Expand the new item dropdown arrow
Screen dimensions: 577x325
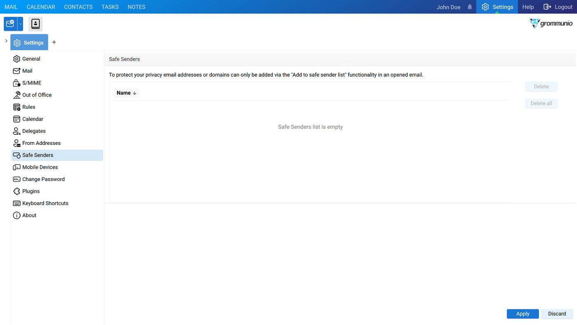click(x=20, y=24)
